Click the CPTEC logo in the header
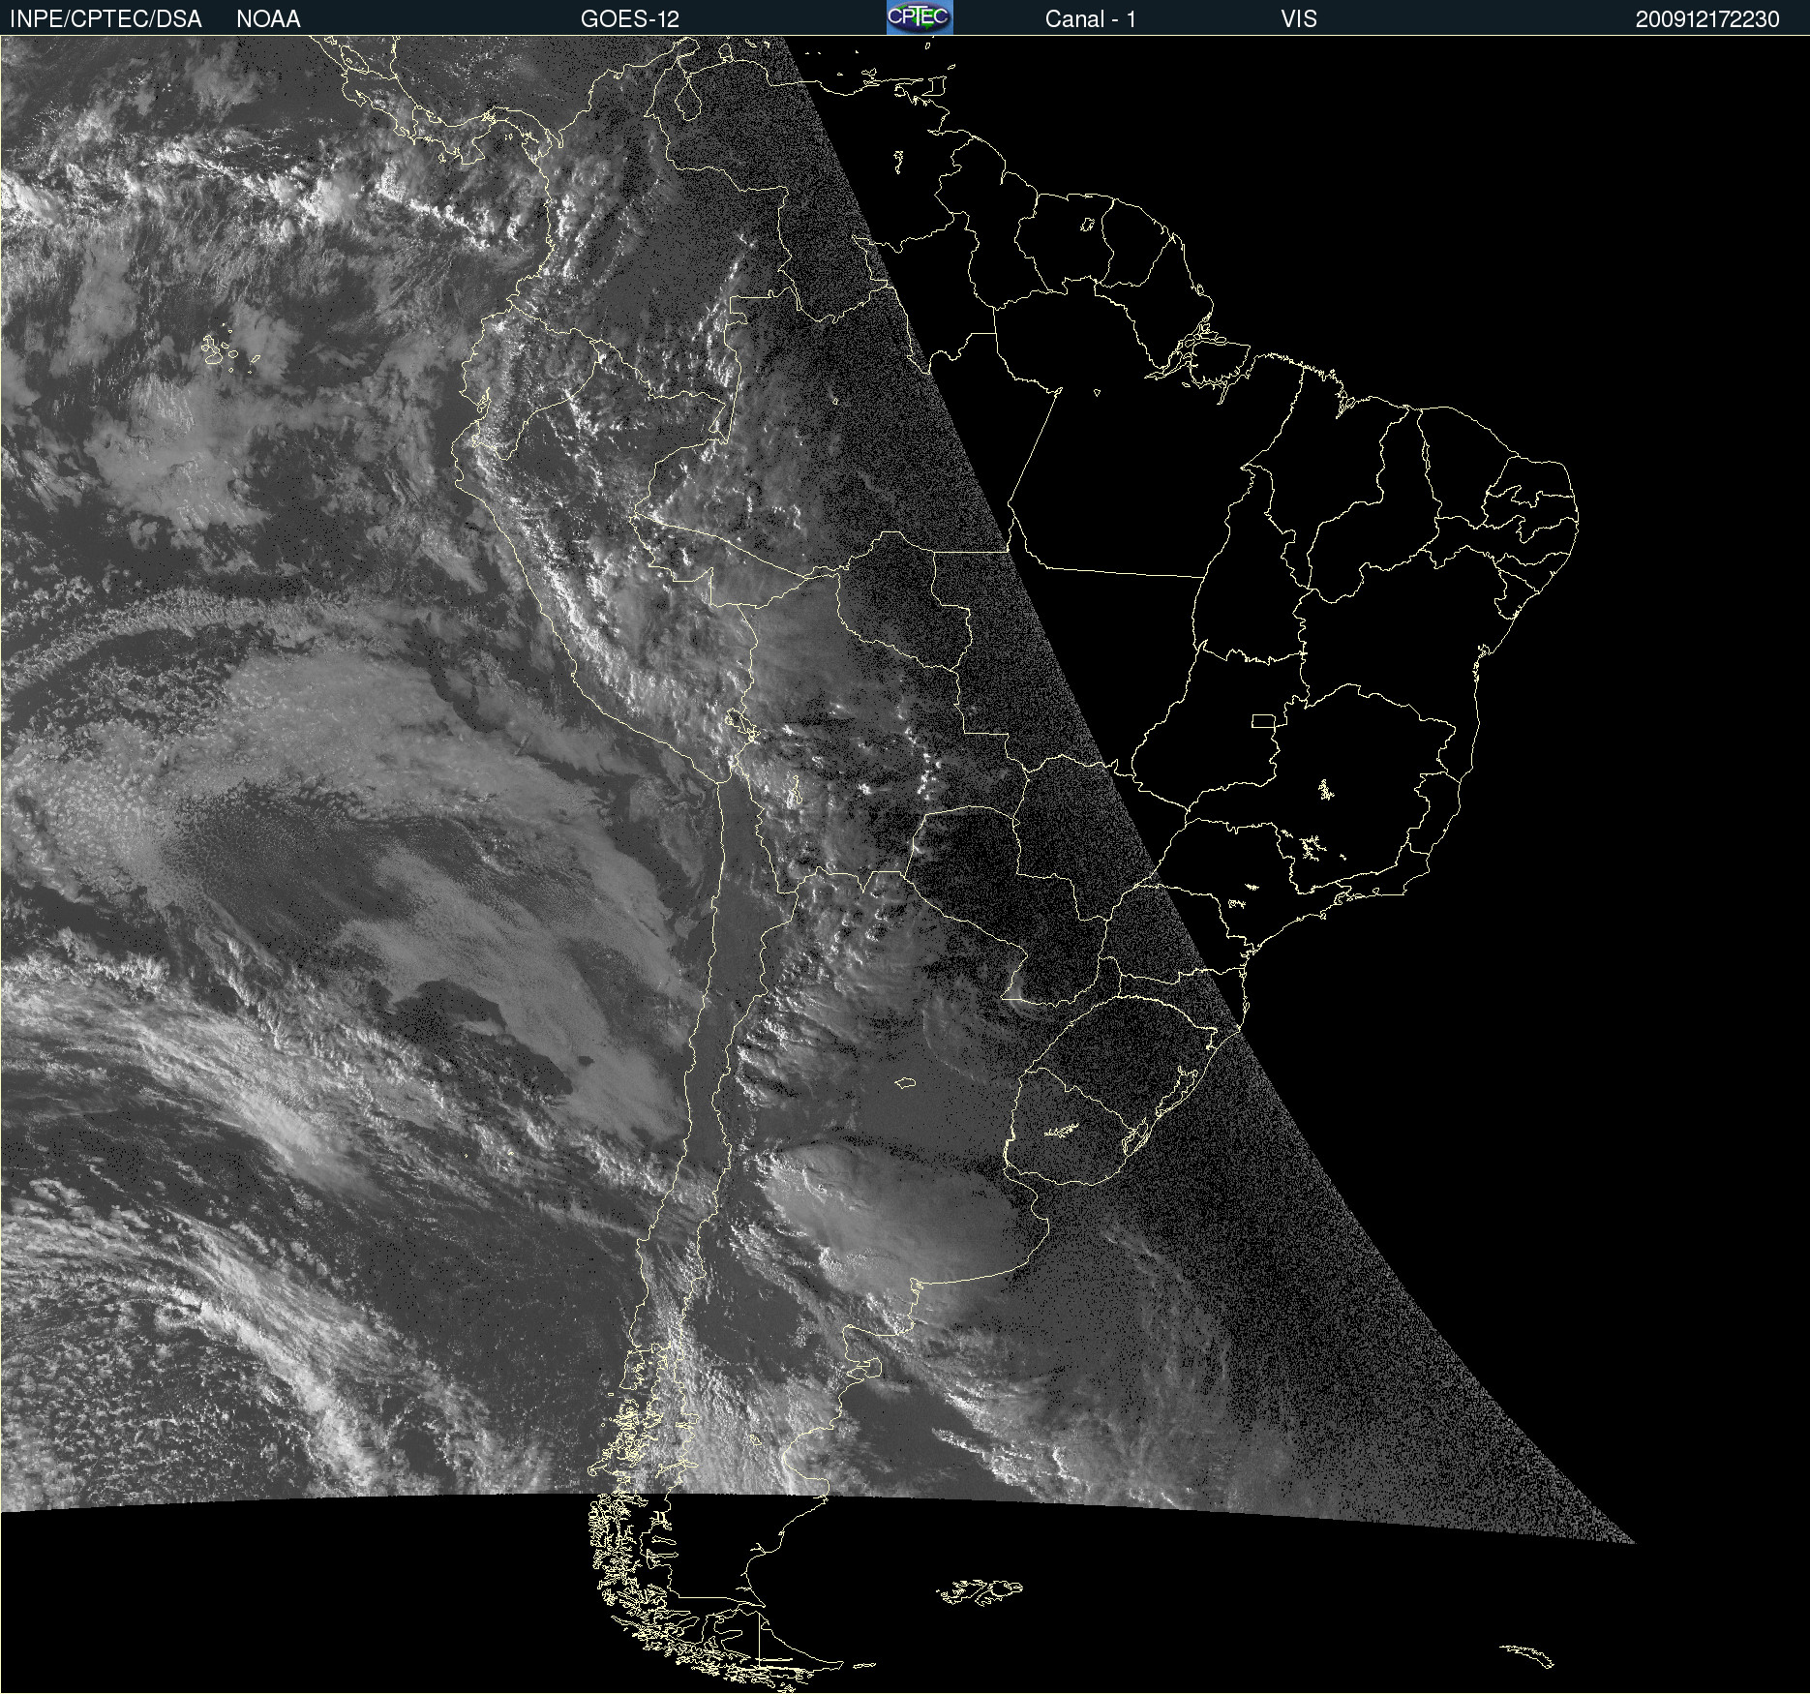The width and height of the screenshot is (1810, 1694). point(920,17)
